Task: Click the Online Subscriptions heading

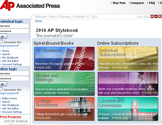Action: [118, 43]
